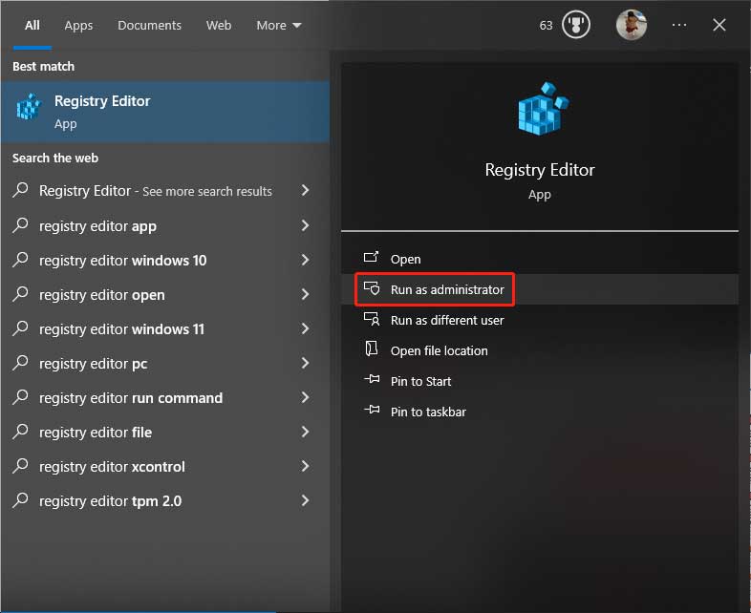
Task: Expand arrow for 'registry editor windows 11'
Action: tap(305, 328)
